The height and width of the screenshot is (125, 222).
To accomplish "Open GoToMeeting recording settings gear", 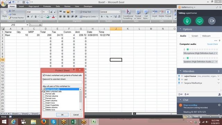I will (x=219, y=105).
